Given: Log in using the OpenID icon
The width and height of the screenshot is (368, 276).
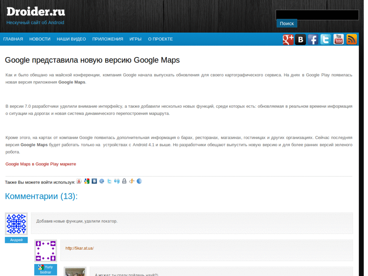Looking at the screenshot, I should [132, 181].
